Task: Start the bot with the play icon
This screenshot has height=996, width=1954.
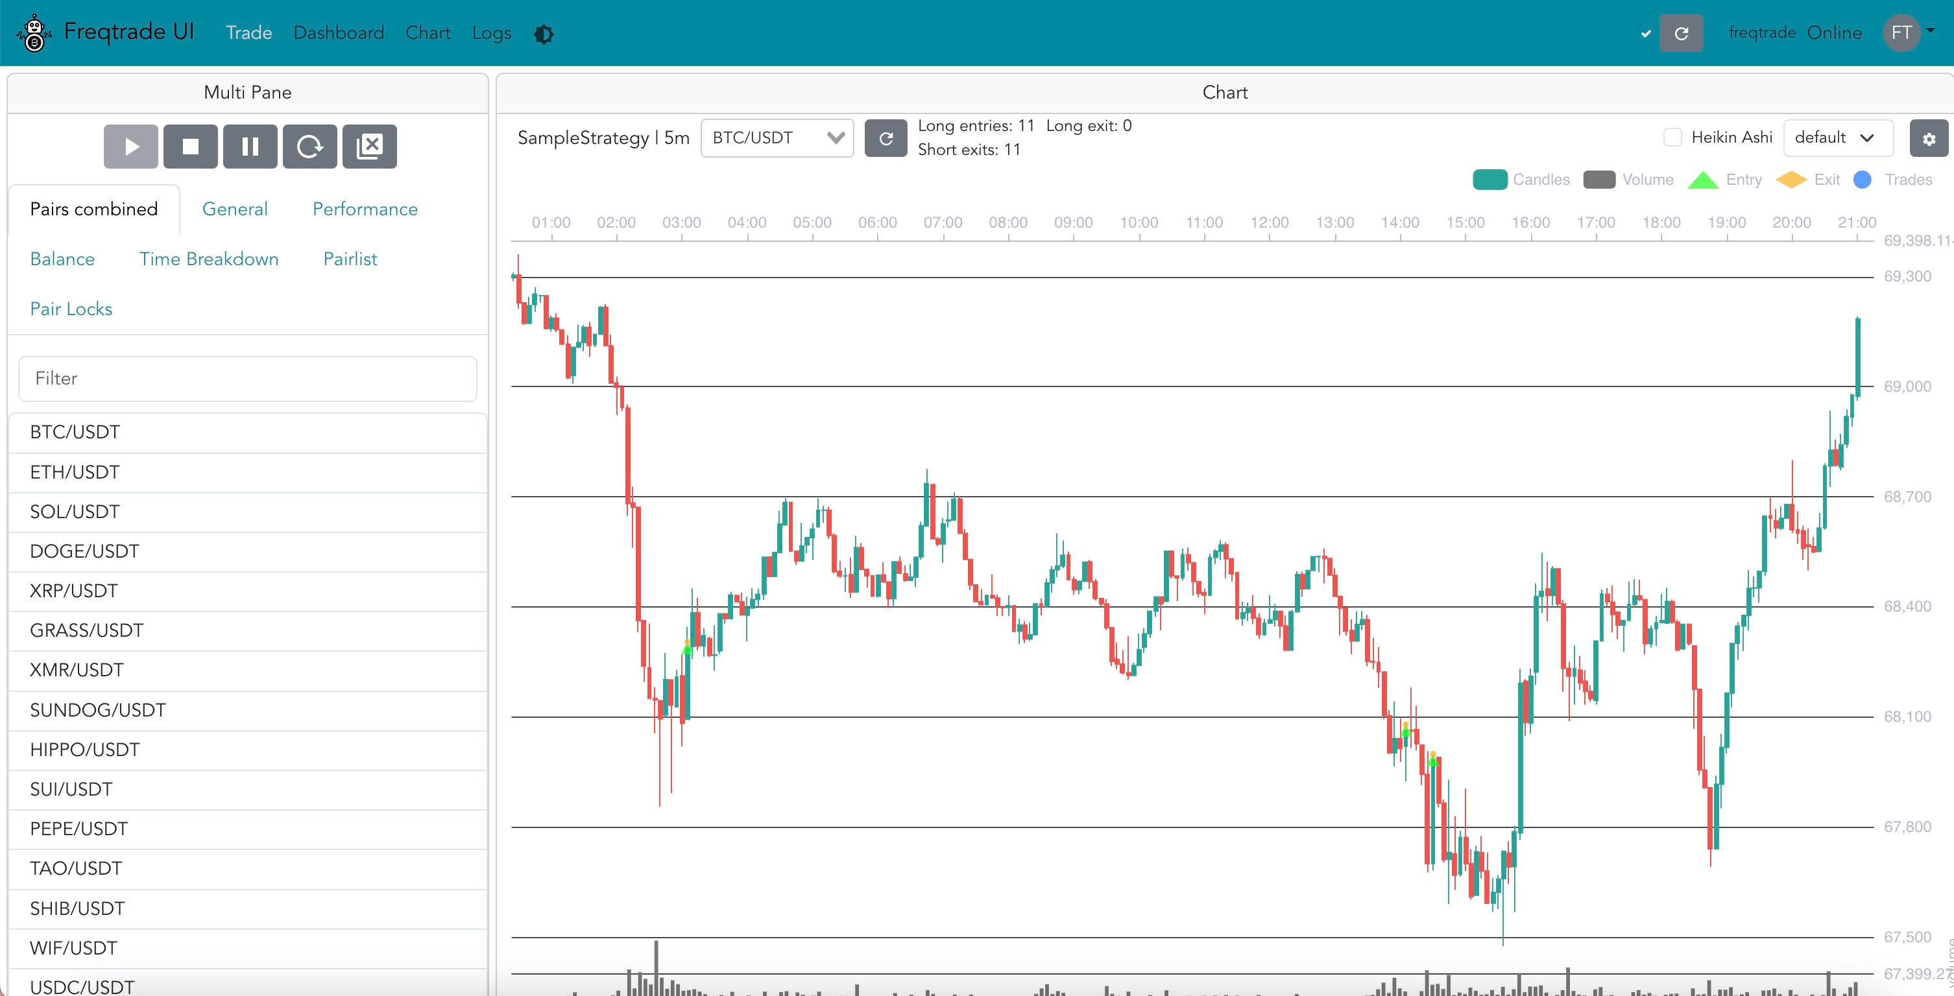Action: click(x=130, y=147)
